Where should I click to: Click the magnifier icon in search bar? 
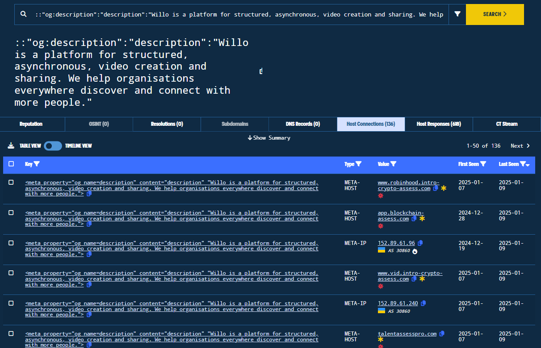[x=24, y=14]
